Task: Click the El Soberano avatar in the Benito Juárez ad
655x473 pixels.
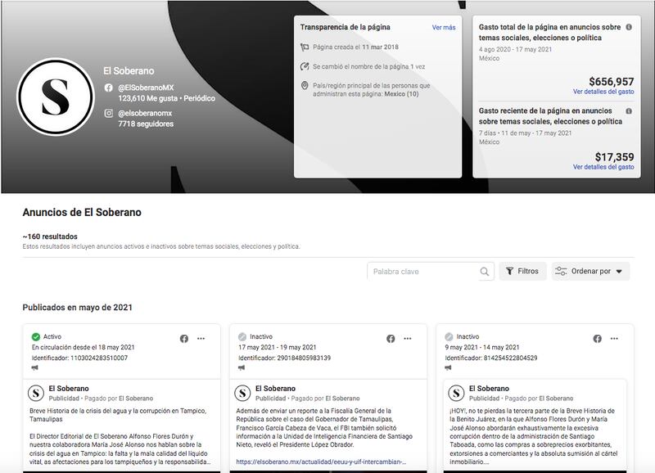Action: pyautogui.click(x=456, y=393)
